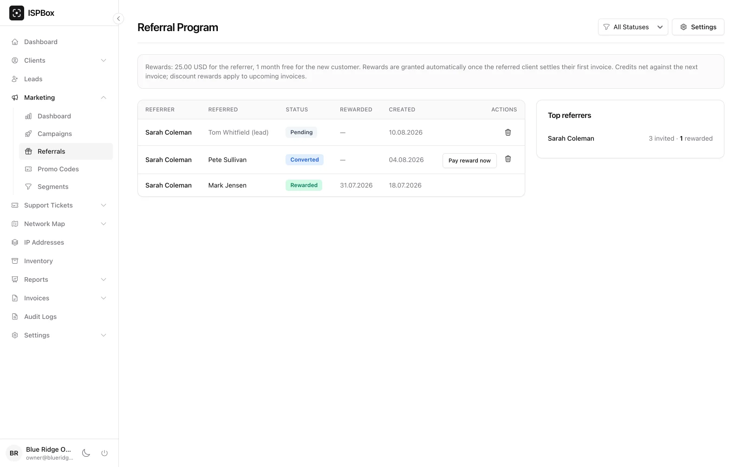743x467 pixels.
Task: Click the Invoices document icon
Action: 15,298
